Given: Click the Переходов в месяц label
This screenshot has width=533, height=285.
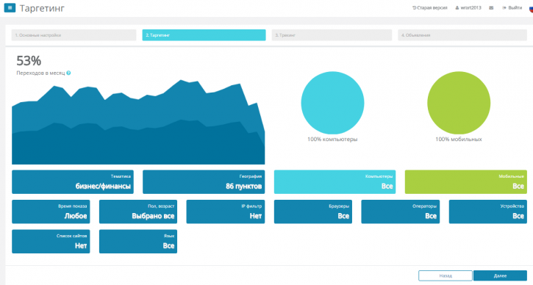Looking at the screenshot, I should 40,73.
